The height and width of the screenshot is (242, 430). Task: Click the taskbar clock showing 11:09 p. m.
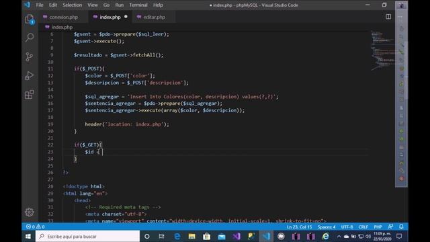[x=382, y=236]
